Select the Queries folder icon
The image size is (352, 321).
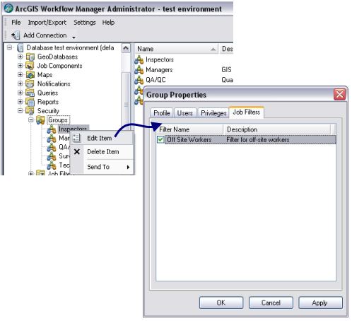coord(30,93)
